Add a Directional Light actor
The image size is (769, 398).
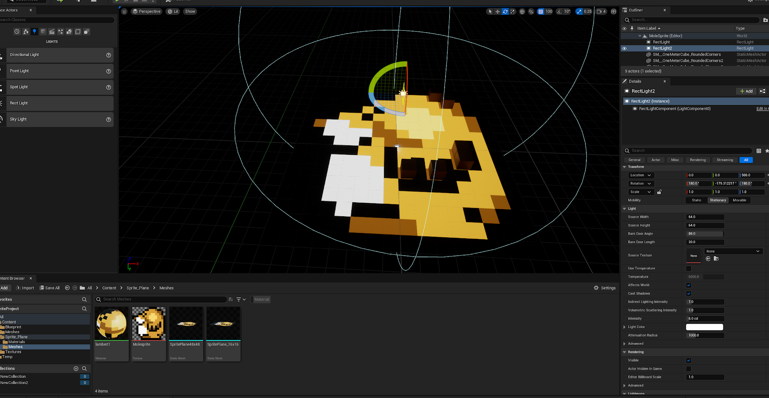coord(57,55)
